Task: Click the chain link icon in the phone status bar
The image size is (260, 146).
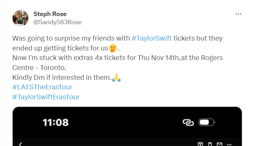Action: click(188, 122)
